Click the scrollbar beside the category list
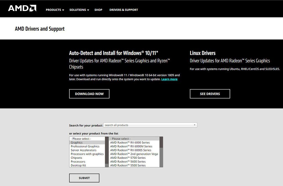Image resolution: width=283 pixels, height=186 pixels. click(106, 152)
